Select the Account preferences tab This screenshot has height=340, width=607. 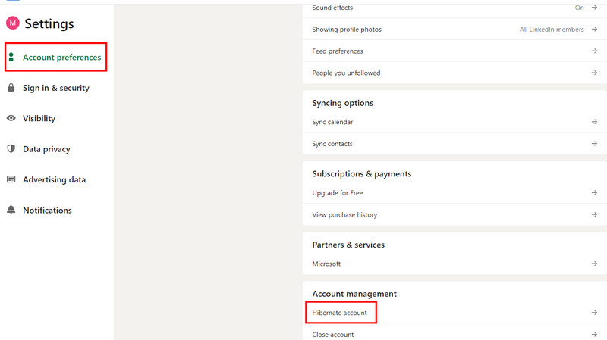coord(61,58)
